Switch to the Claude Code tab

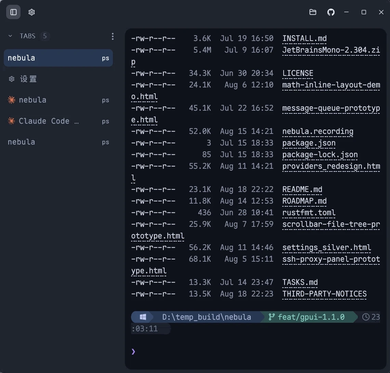(x=58, y=121)
